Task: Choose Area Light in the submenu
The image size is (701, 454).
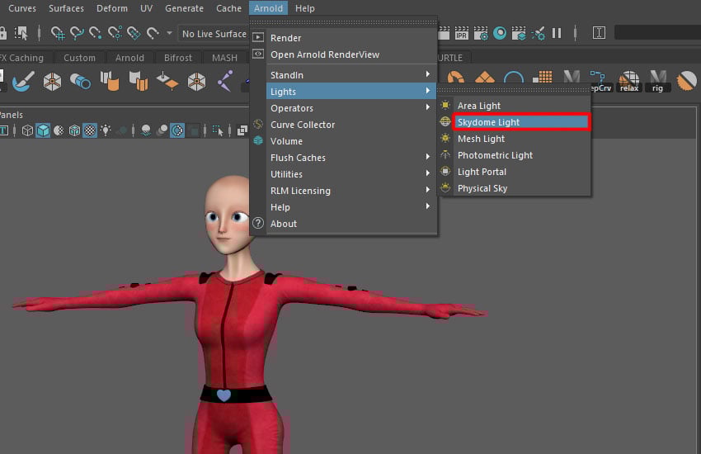Action: click(478, 106)
